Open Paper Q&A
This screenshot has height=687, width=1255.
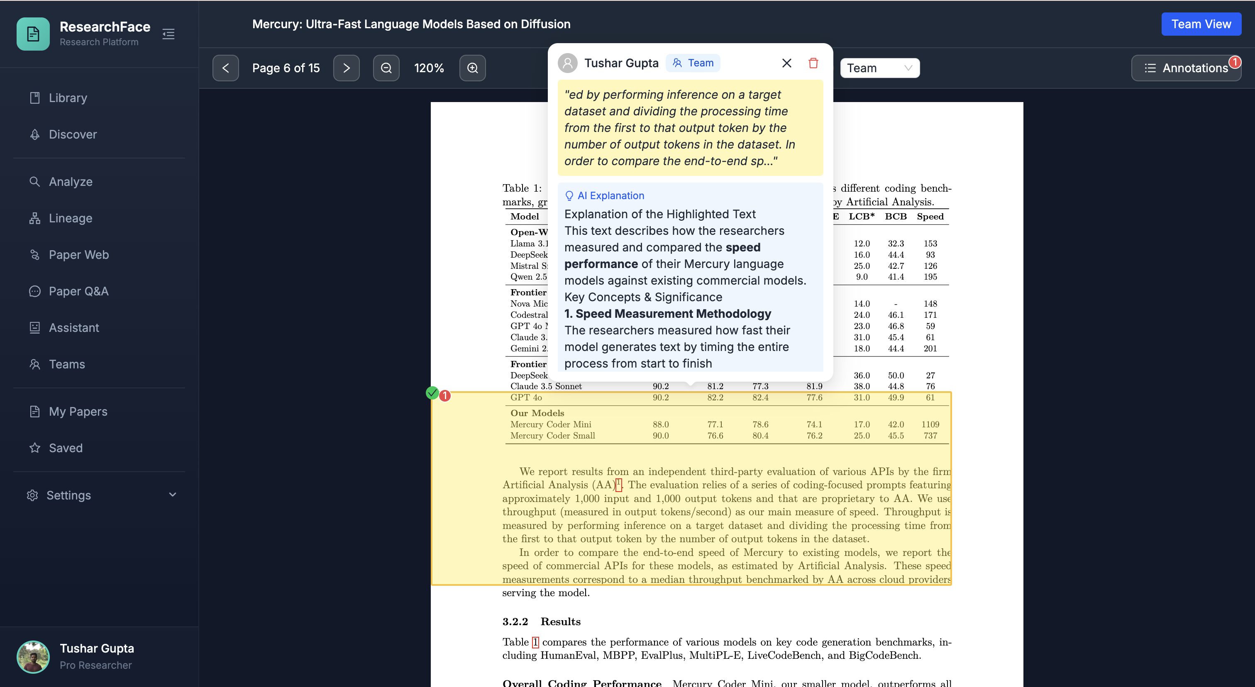pyautogui.click(x=78, y=291)
